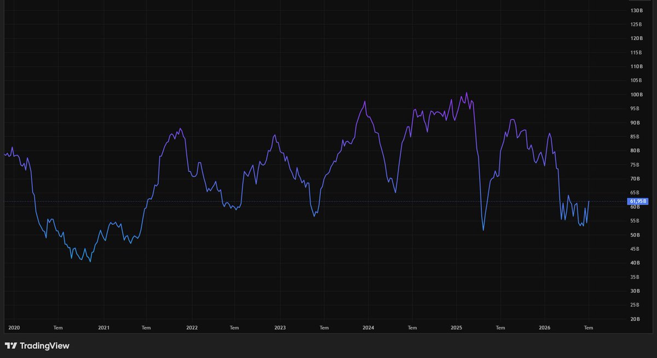Click the 110B price axis label
Image resolution: width=657 pixels, height=358 pixels.
[x=636, y=67]
